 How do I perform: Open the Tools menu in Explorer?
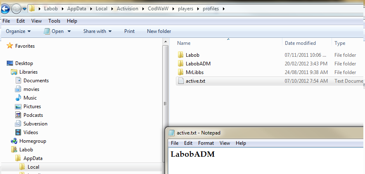click(x=54, y=21)
